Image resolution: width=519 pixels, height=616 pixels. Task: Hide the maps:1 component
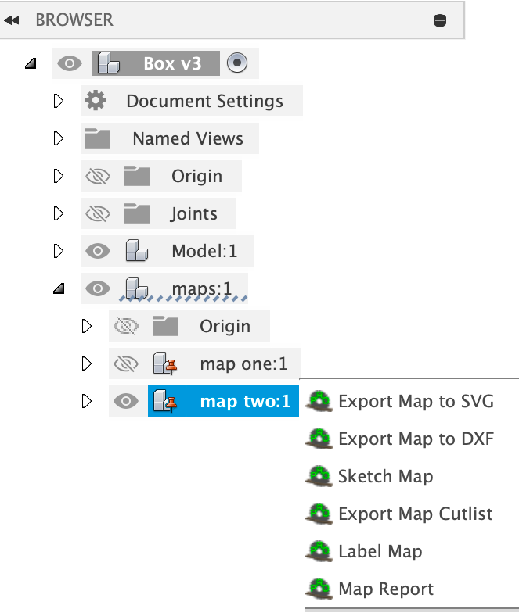point(98,288)
